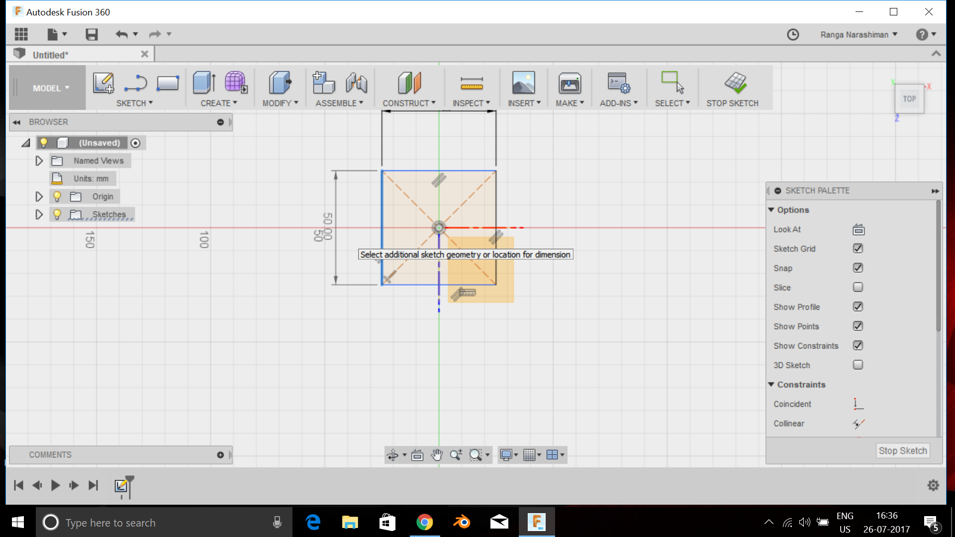The width and height of the screenshot is (955, 537).
Task: Click the Save icon
Action: pos(92,34)
